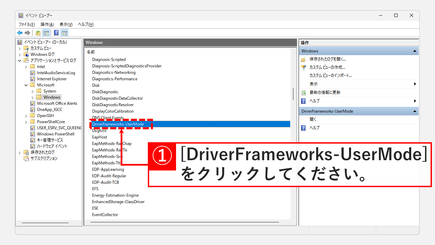Click the vertical scrollbar in the list

(293, 94)
